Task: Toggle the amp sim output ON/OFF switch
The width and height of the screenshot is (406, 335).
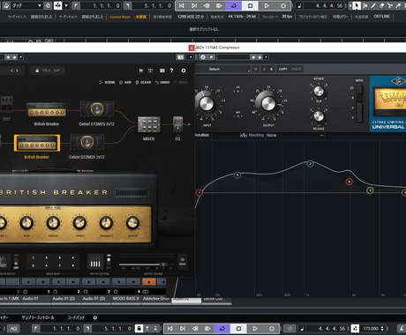Action: pyautogui.click(x=109, y=262)
